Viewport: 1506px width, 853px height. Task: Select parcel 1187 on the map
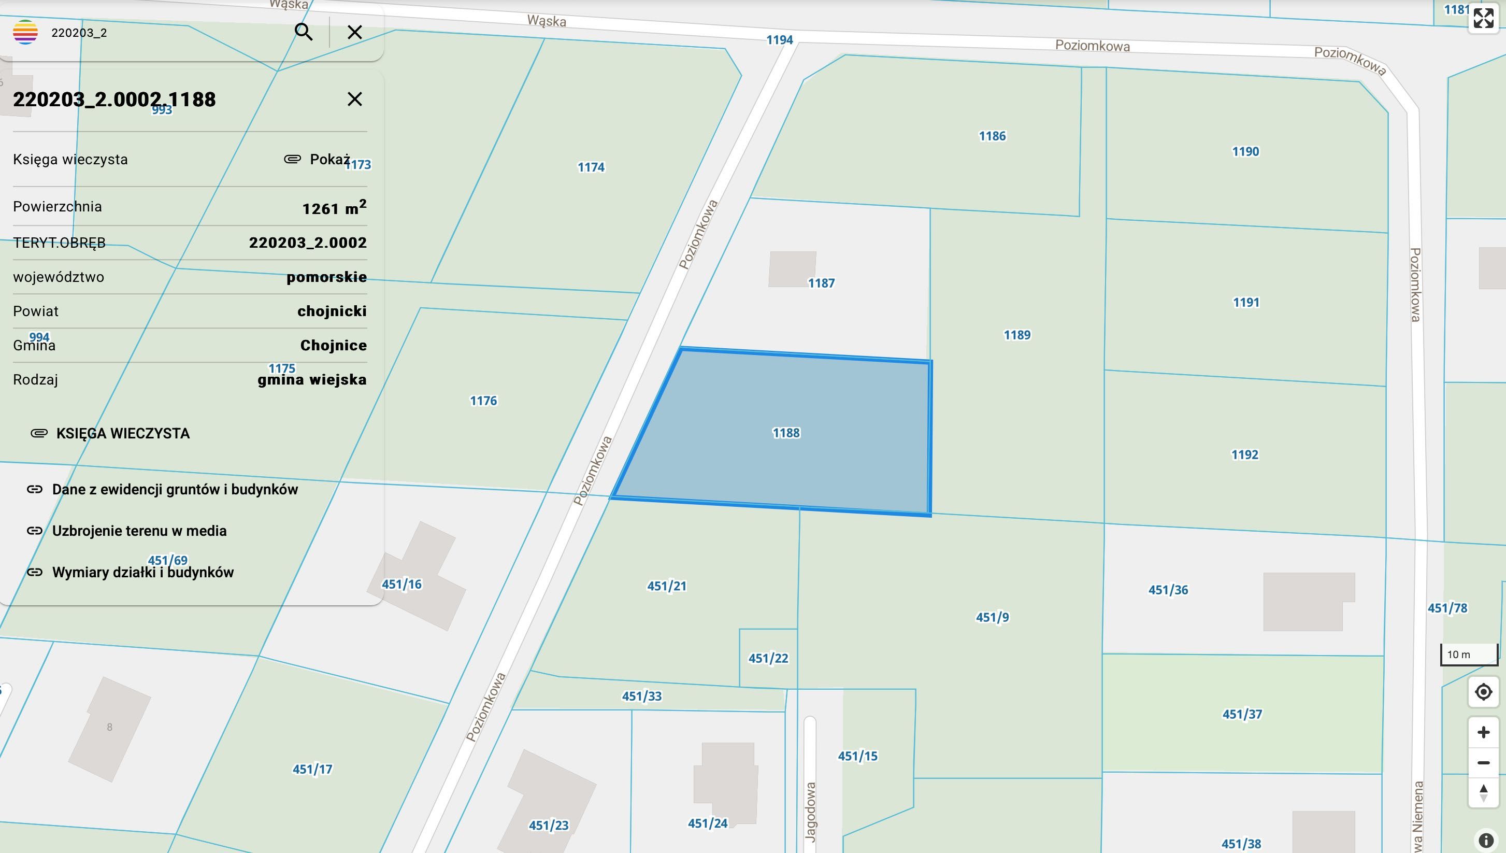[x=822, y=283]
